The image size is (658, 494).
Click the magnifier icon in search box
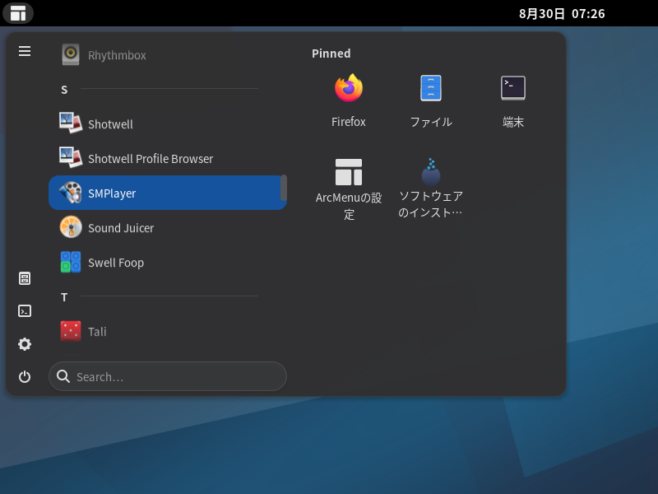click(63, 376)
